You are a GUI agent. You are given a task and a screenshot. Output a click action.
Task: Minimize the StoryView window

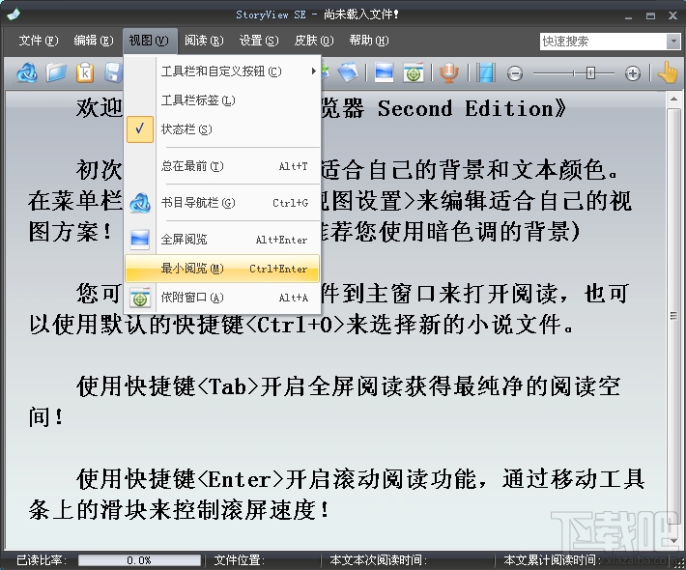tap(629, 16)
